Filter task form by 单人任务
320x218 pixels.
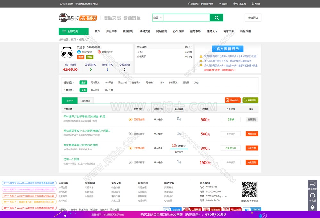(x=95, y=90)
